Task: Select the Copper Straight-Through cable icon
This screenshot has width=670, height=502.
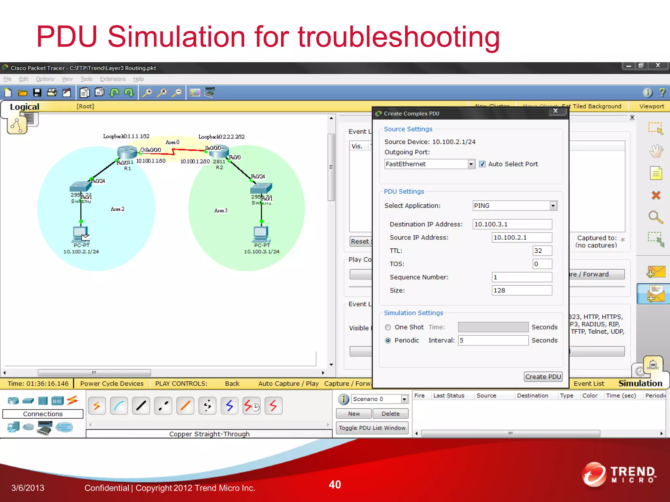Action: click(x=141, y=406)
